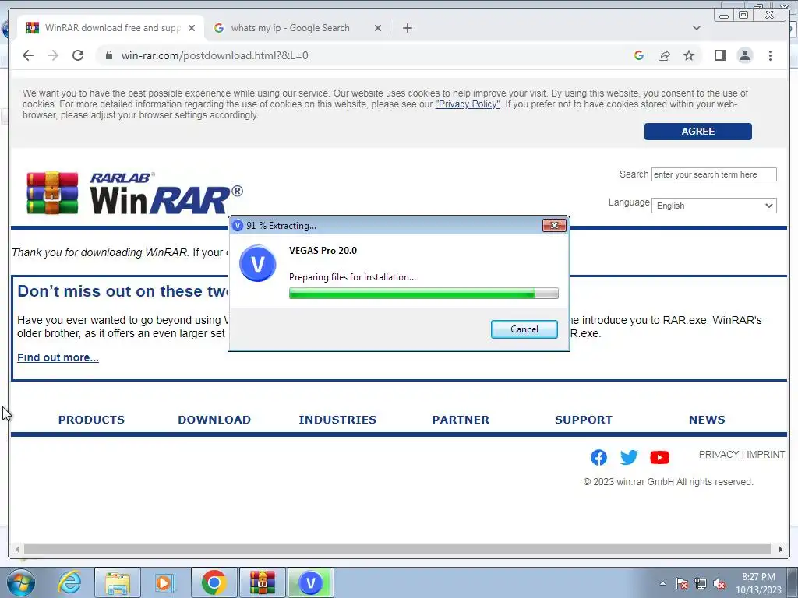Screen dimensions: 798x598
Task: Open the DOWNLOAD menu
Action: [x=214, y=420]
